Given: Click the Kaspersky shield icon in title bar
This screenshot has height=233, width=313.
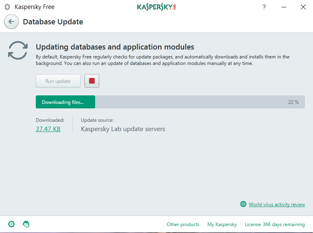Looking at the screenshot, I should (x=7, y=7).
